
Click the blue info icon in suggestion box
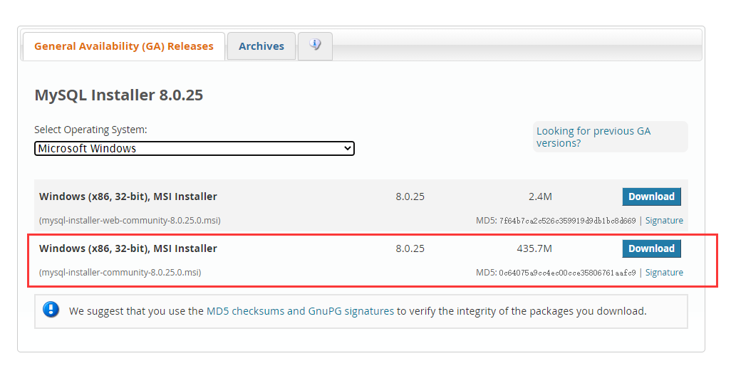pos(51,310)
